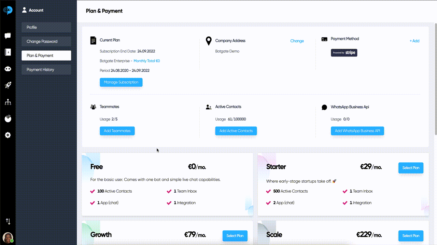437x245 pixels.
Task: Click the Add WhatsApp Business API button
Action: (x=357, y=131)
